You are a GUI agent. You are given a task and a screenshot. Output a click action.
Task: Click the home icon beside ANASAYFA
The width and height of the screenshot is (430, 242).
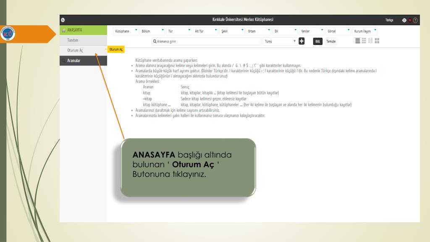point(64,30)
